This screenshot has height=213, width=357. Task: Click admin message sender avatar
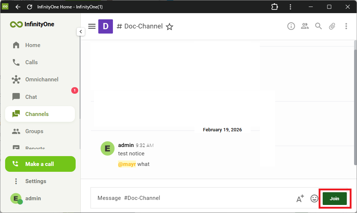[107, 148]
